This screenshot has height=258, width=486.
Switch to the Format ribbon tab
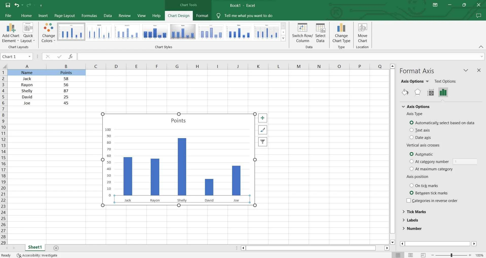click(x=202, y=15)
